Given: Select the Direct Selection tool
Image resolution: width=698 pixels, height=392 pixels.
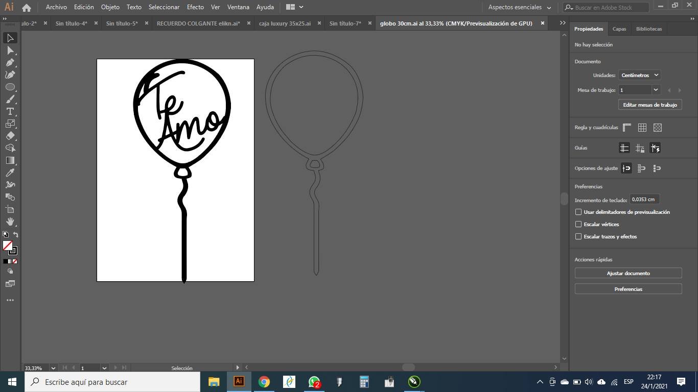Looking at the screenshot, I should click(10, 51).
